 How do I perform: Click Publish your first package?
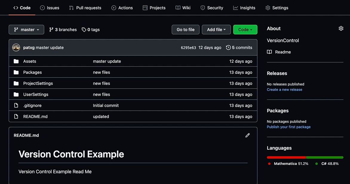pos(288,127)
